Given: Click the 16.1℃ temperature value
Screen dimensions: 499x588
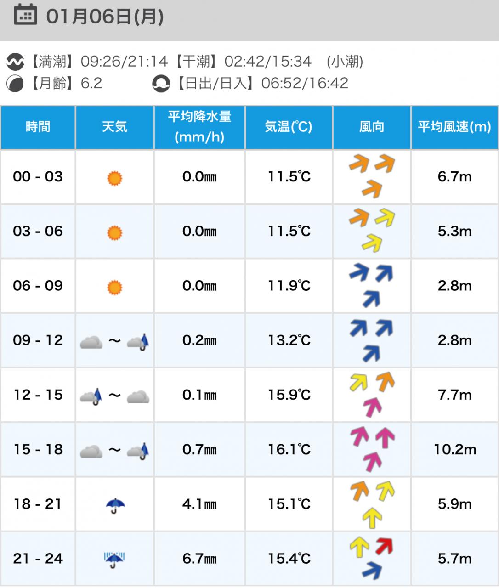Looking at the screenshot, I should [x=289, y=450].
